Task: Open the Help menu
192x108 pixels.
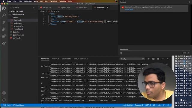Action: pyautogui.click(x=70, y=1)
